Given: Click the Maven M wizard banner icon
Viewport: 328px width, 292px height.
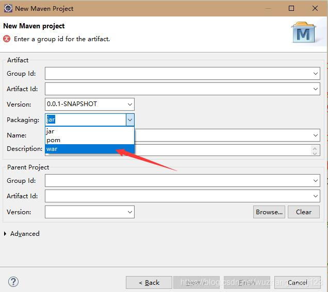Looking at the screenshot, I should click(x=304, y=32).
